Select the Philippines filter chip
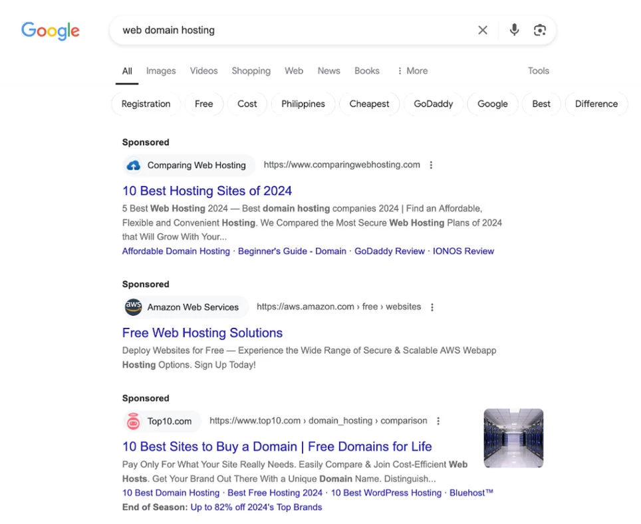Viewport: 641px width, 524px height. (x=303, y=104)
